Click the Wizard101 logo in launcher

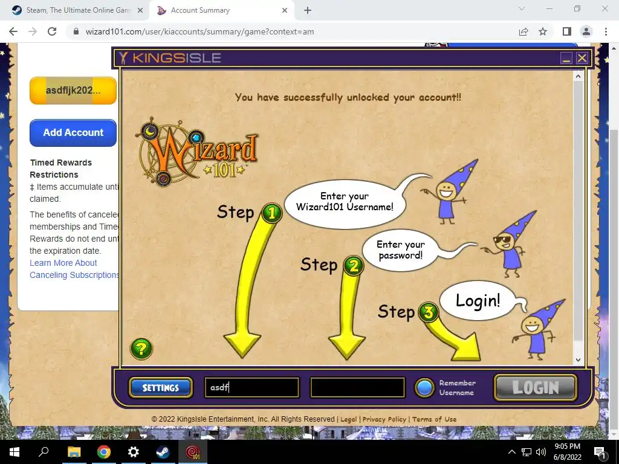(x=196, y=152)
